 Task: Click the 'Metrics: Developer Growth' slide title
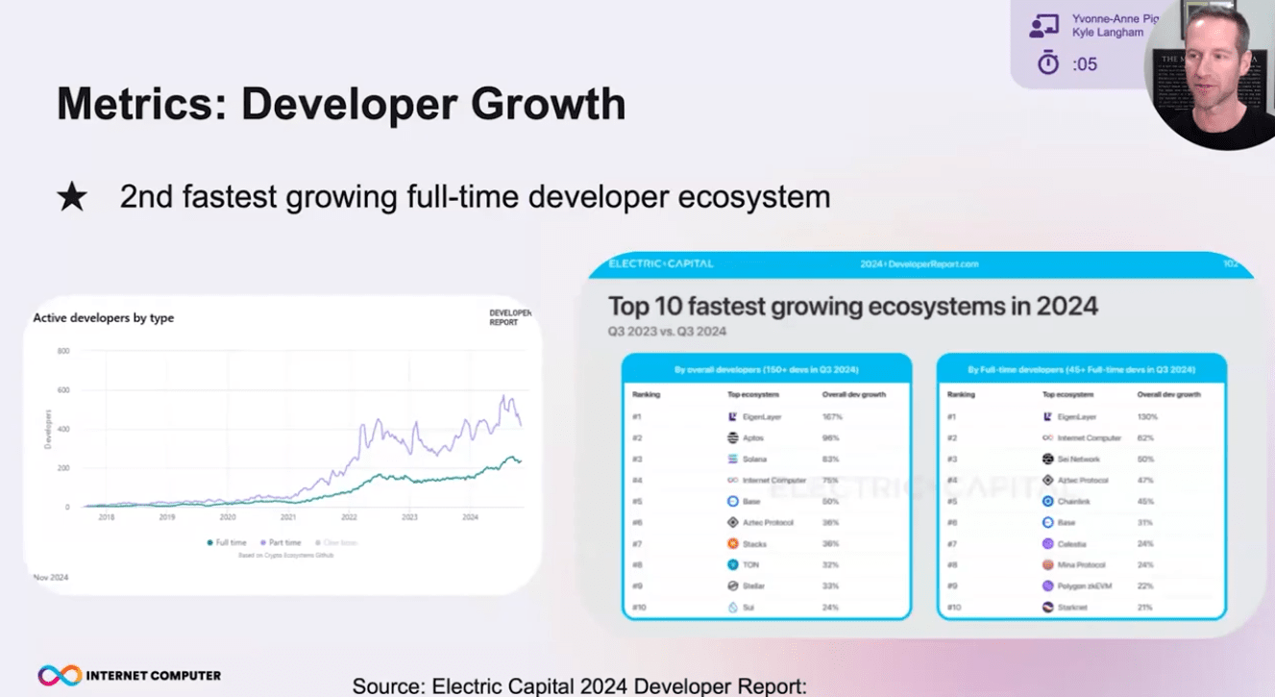tap(341, 104)
